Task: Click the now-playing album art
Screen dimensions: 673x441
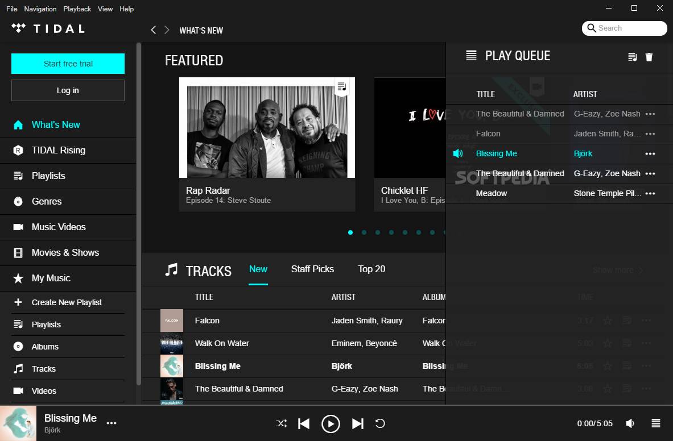Action: (x=18, y=423)
